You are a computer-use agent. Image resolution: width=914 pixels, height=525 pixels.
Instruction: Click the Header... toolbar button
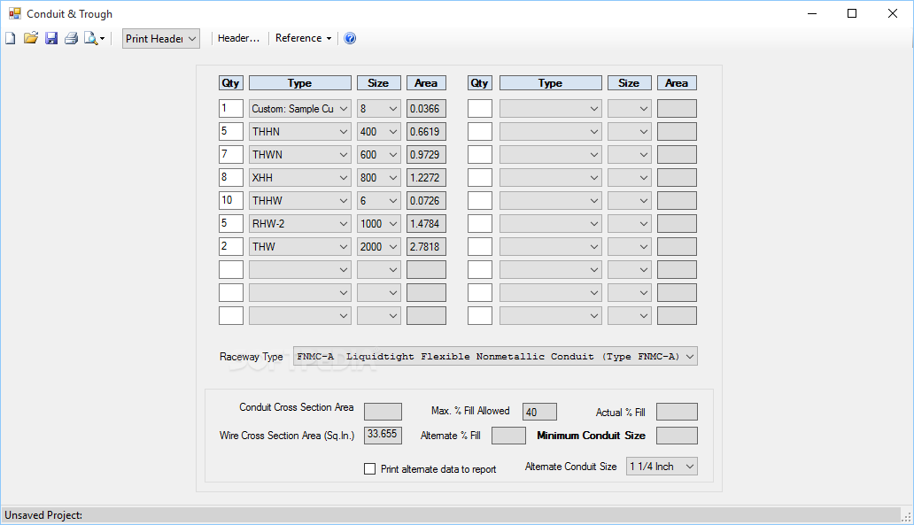[238, 38]
